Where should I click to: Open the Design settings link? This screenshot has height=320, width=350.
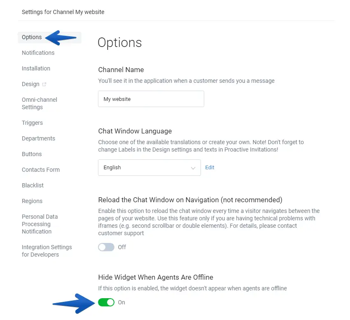(x=30, y=84)
